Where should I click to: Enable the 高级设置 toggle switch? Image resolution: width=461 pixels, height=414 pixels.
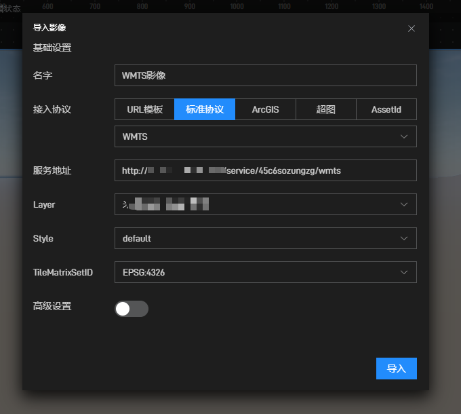(x=132, y=309)
